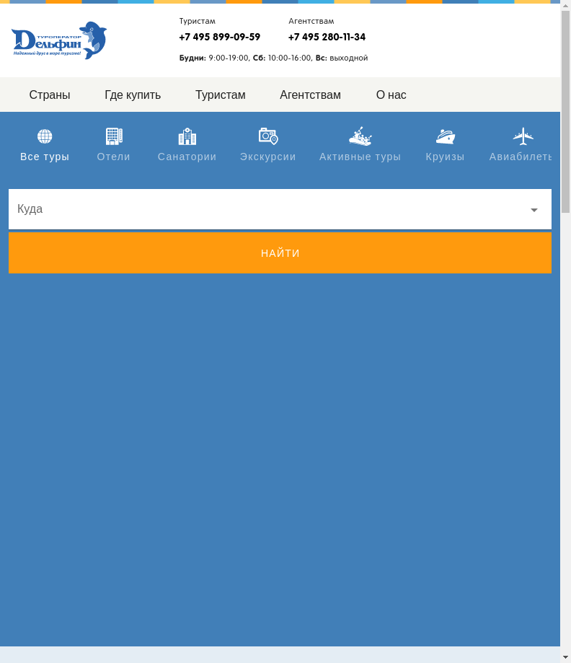This screenshot has height=663, width=571.
Task: Click the vertical scrollbar thumb
Action: coord(565,112)
